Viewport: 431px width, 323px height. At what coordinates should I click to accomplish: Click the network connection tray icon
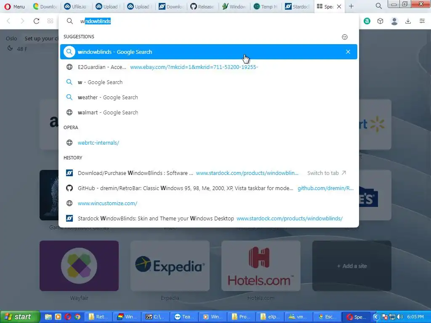(392, 317)
